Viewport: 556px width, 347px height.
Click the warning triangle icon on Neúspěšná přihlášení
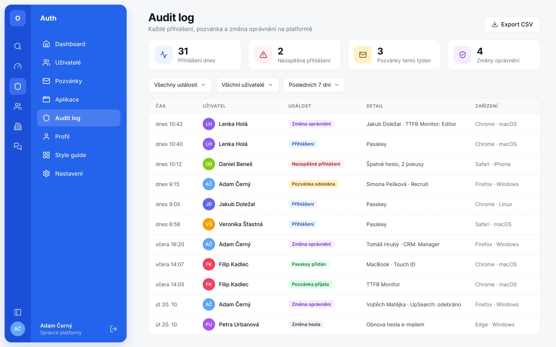tap(263, 55)
